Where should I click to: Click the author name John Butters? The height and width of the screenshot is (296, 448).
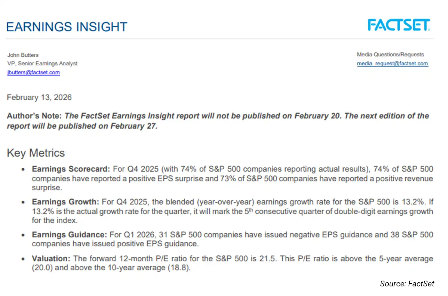23,55
